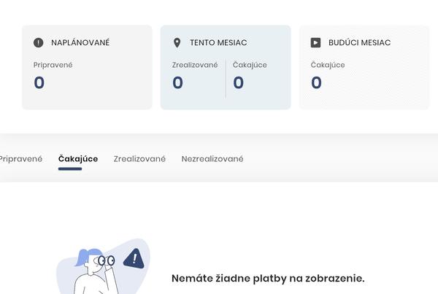Open the Zrealizované tab
Viewport: 438px width, 294px height.
[139, 159]
